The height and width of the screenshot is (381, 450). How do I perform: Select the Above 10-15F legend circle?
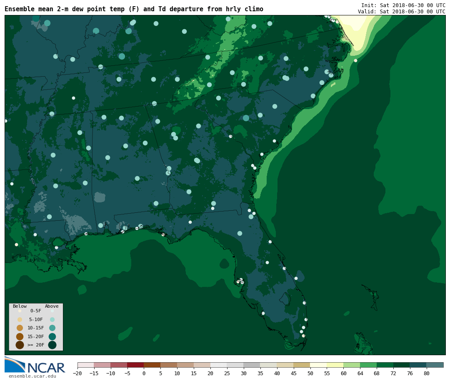[52, 328]
